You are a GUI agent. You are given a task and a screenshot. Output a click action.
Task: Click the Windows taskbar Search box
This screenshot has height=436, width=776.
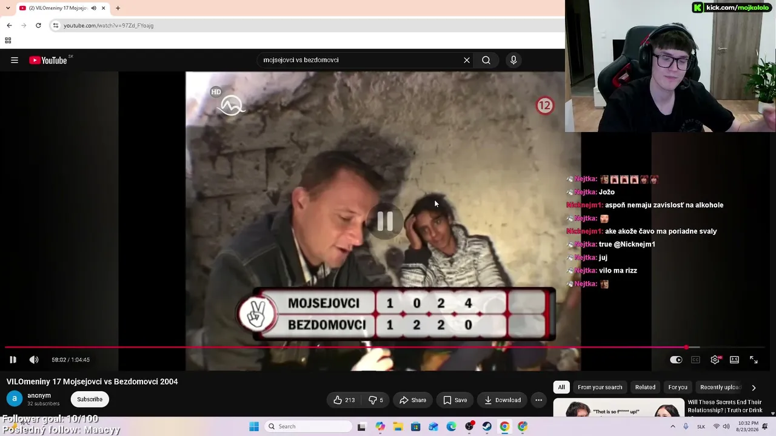[307, 426]
